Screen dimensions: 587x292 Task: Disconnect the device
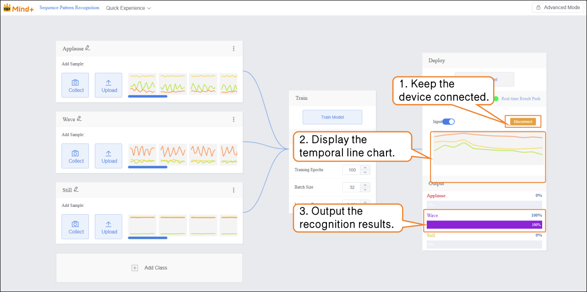(523, 122)
